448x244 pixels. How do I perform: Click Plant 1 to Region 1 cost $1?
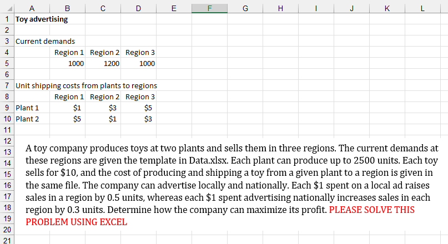[77, 108]
